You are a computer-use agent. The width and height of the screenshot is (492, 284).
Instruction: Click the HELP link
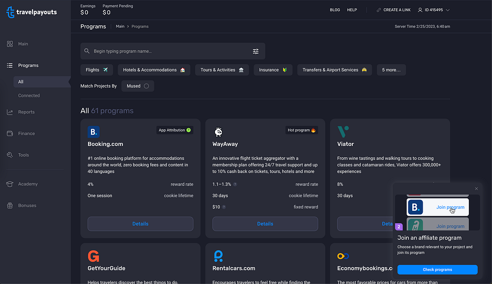click(x=352, y=10)
